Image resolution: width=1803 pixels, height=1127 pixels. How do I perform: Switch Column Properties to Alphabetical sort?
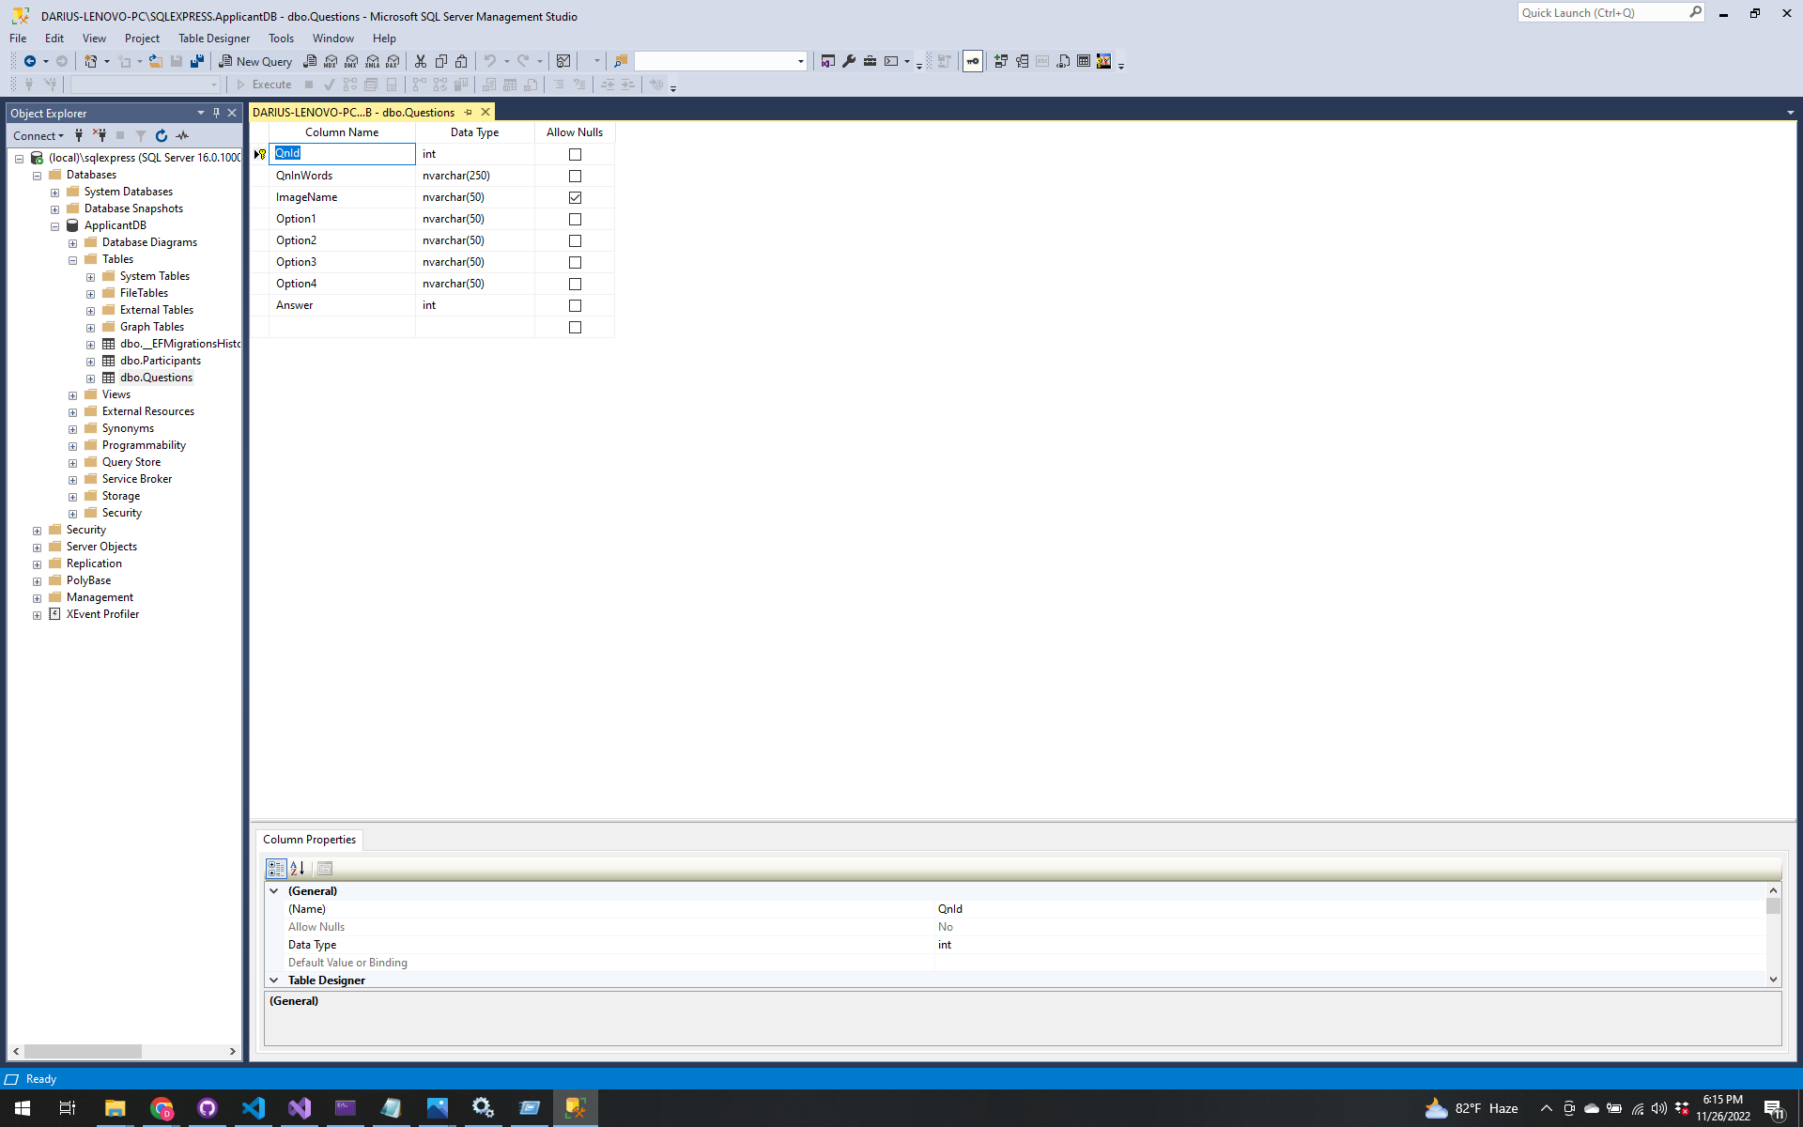(x=298, y=869)
